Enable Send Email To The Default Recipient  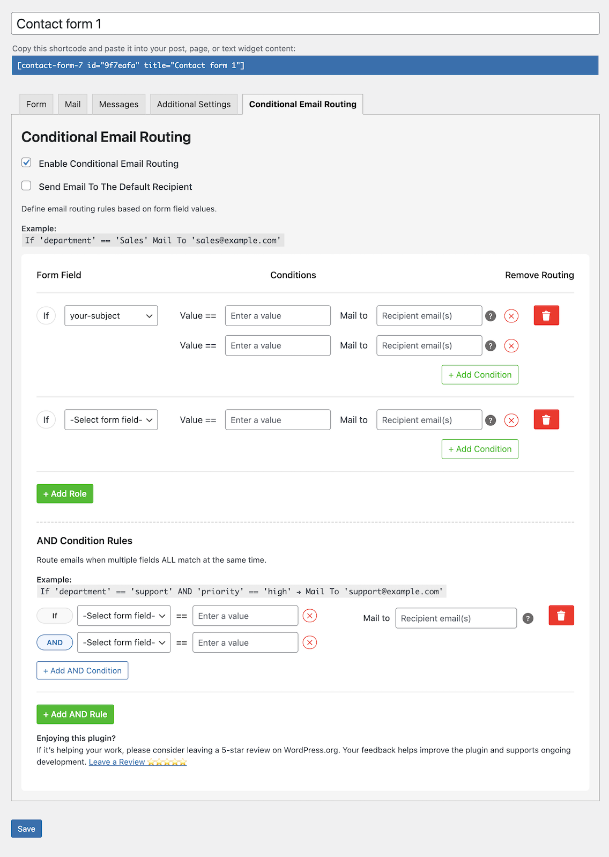coord(26,186)
